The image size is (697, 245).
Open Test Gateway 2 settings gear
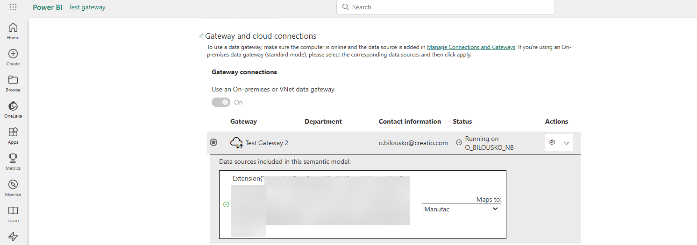[x=552, y=143]
